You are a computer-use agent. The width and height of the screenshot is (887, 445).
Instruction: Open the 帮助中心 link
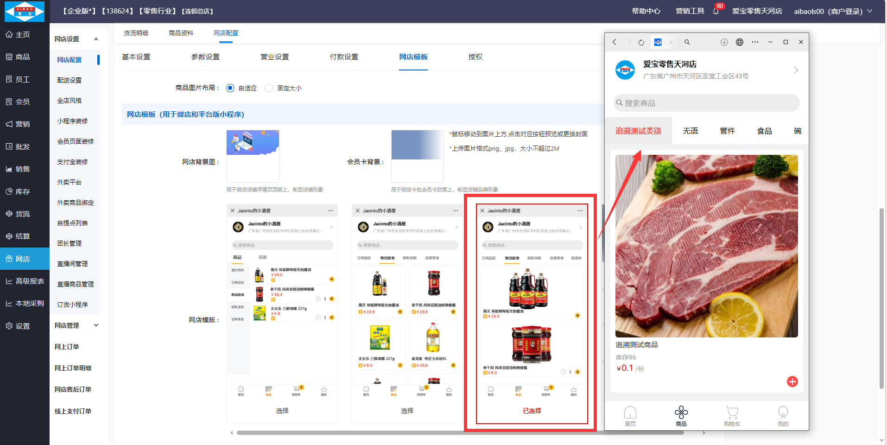pos(646,11)
